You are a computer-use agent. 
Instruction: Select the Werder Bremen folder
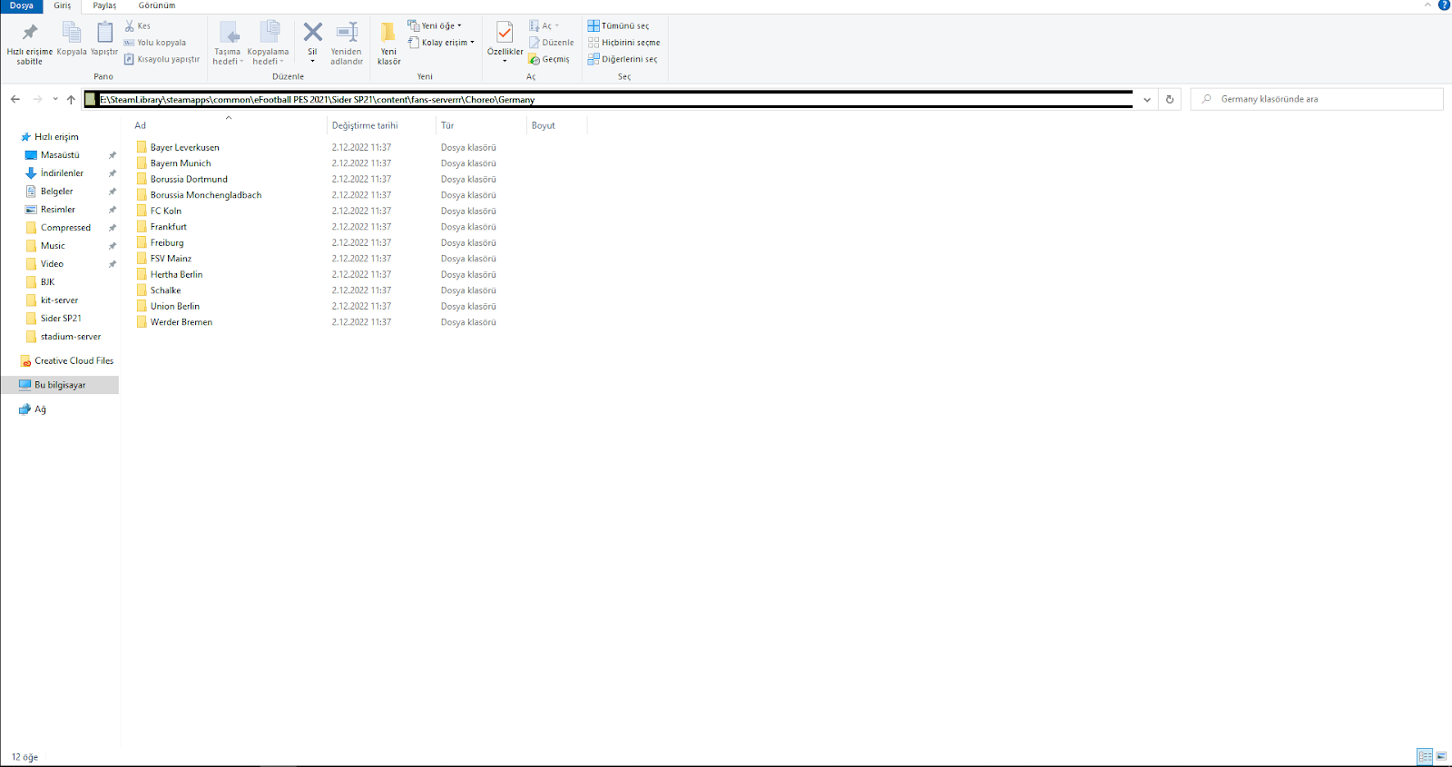[x=181, y=322]
